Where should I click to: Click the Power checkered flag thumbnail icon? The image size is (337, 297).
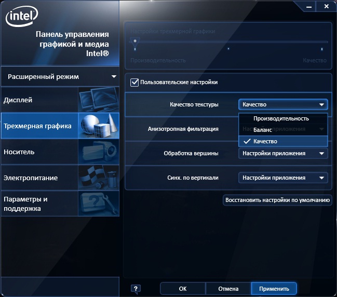pos(99,178)
